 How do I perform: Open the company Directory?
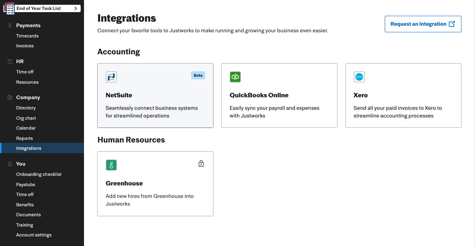26,108
